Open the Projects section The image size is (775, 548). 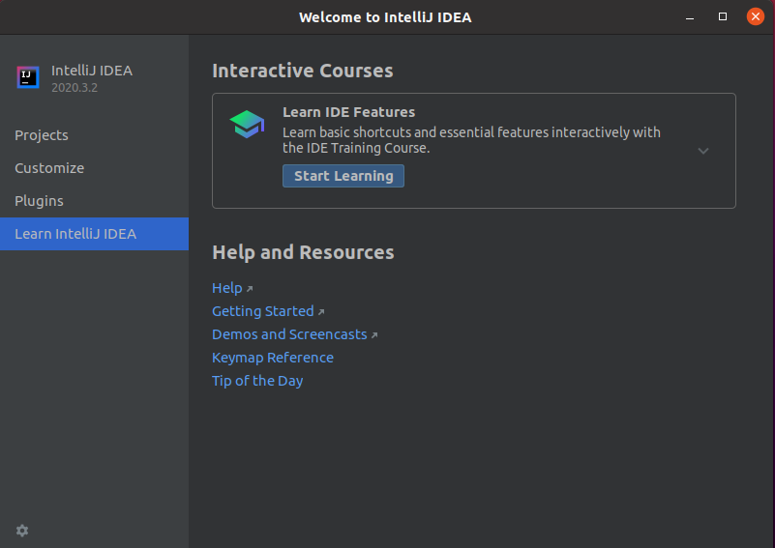pyautogui.click(x=94, y=135)
